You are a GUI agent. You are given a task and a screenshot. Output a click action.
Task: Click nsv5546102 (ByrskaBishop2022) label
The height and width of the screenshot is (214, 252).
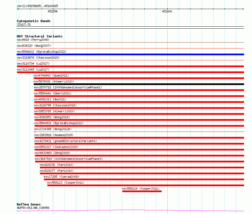(42, 52)
